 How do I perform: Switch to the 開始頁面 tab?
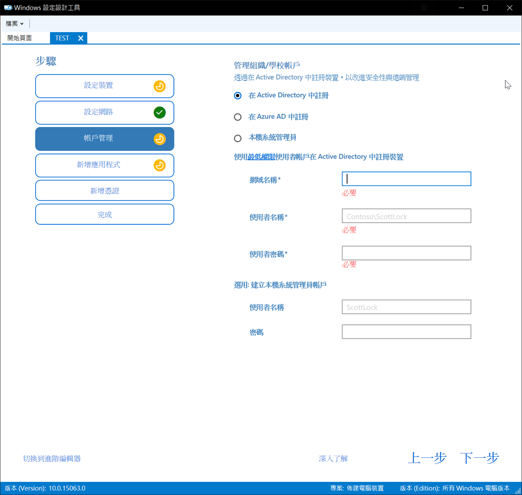pos(20,38)
